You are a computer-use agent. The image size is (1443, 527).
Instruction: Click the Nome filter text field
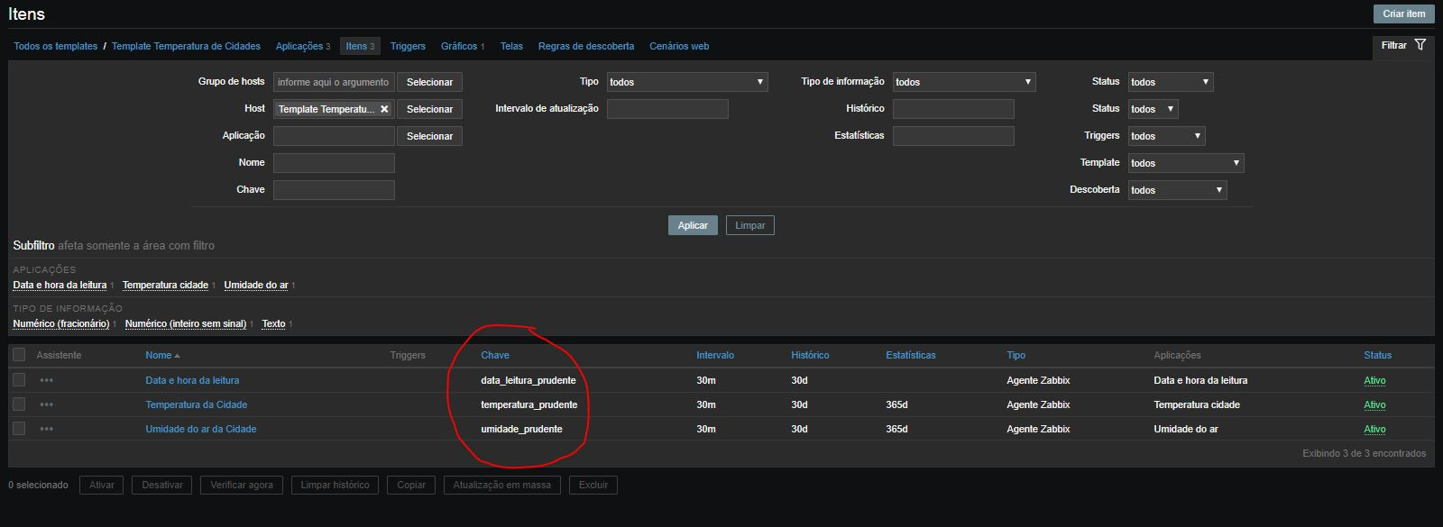(x=334, y=163)
